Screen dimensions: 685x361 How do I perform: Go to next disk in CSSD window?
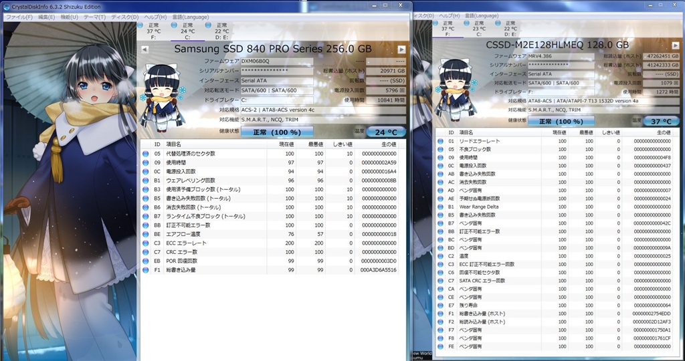(675, 45)
